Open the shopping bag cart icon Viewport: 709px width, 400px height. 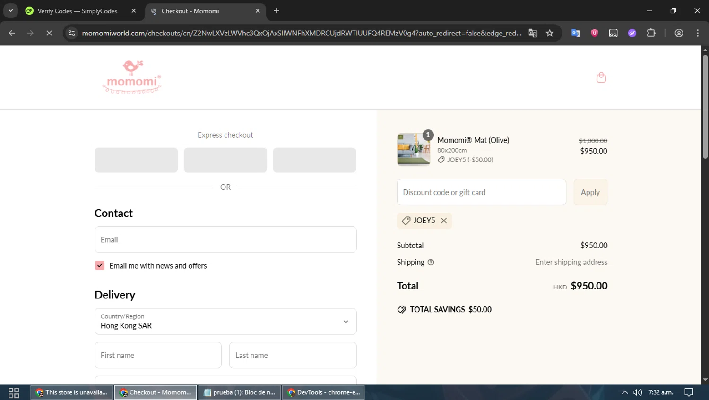click(601, 77)
